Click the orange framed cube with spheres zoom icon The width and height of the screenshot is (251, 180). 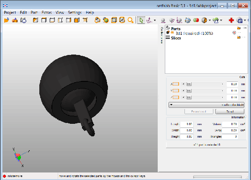(122, 20)
